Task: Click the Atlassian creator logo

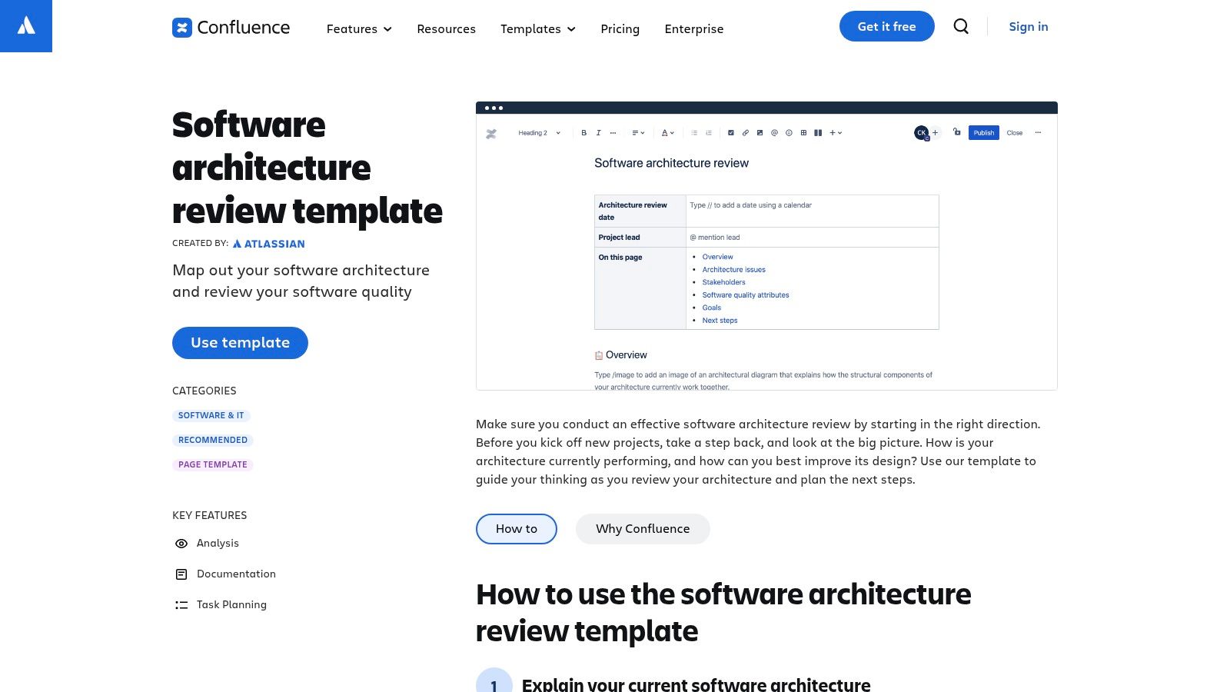Action: tap(268, 244)
